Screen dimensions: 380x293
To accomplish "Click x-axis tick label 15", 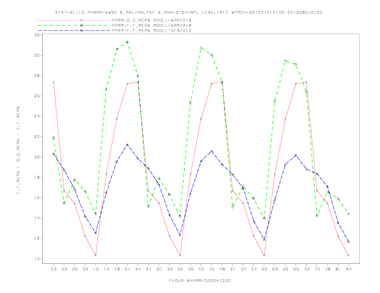I will tap(106, 269).
